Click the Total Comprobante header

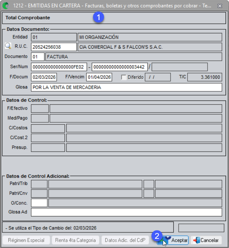point(28,18)
